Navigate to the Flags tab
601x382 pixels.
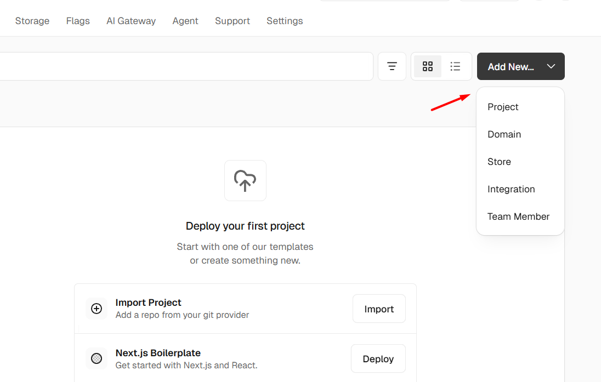77,21
